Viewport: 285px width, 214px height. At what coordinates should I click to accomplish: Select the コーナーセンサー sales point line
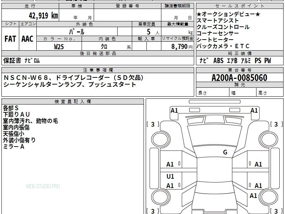point(218,33)
